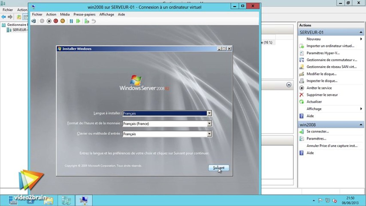Go forward in Hyper-V Manager toolbar

pos(10,17)
